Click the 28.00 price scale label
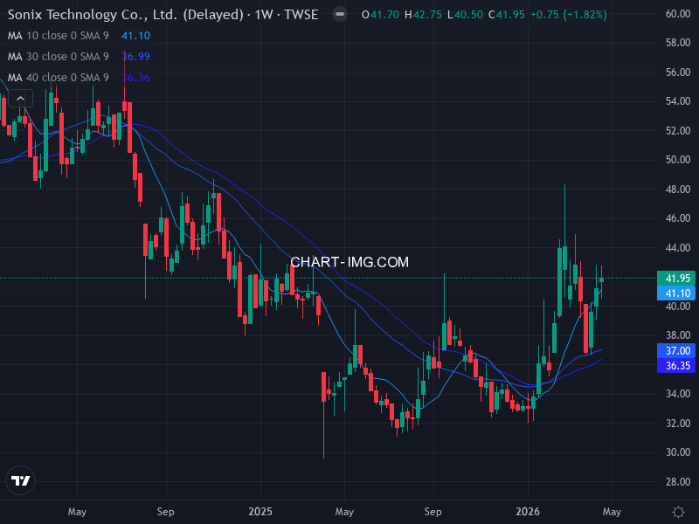This screenshot has height=524, width=699. tap(678, 482)
